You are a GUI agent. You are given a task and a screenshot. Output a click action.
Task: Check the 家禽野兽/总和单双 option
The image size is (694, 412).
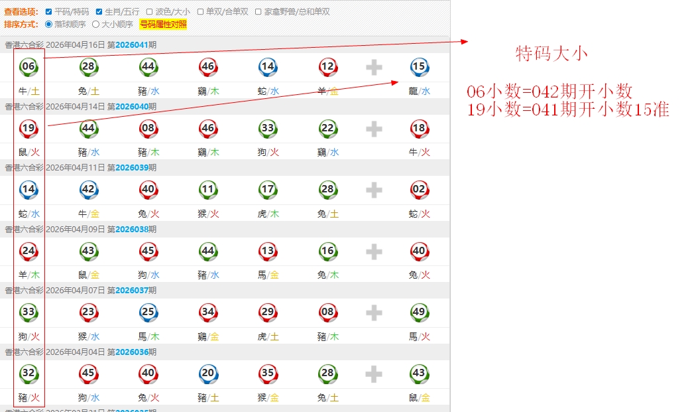pos(259,12)
